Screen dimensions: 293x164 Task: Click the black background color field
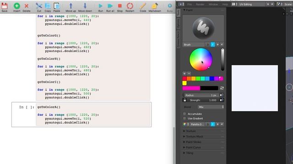click(209, 88)
